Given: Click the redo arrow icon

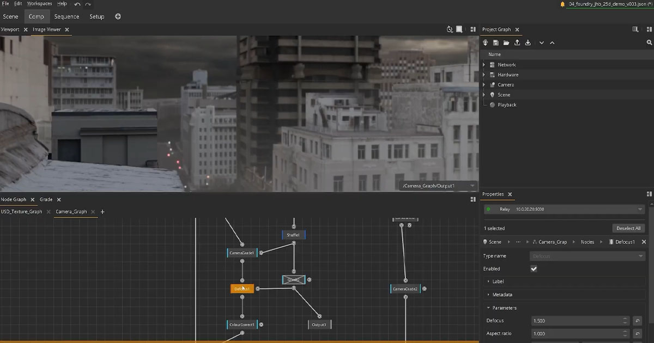Looking at the screenshot, I should pyautogui.click(x=88, y=4).
